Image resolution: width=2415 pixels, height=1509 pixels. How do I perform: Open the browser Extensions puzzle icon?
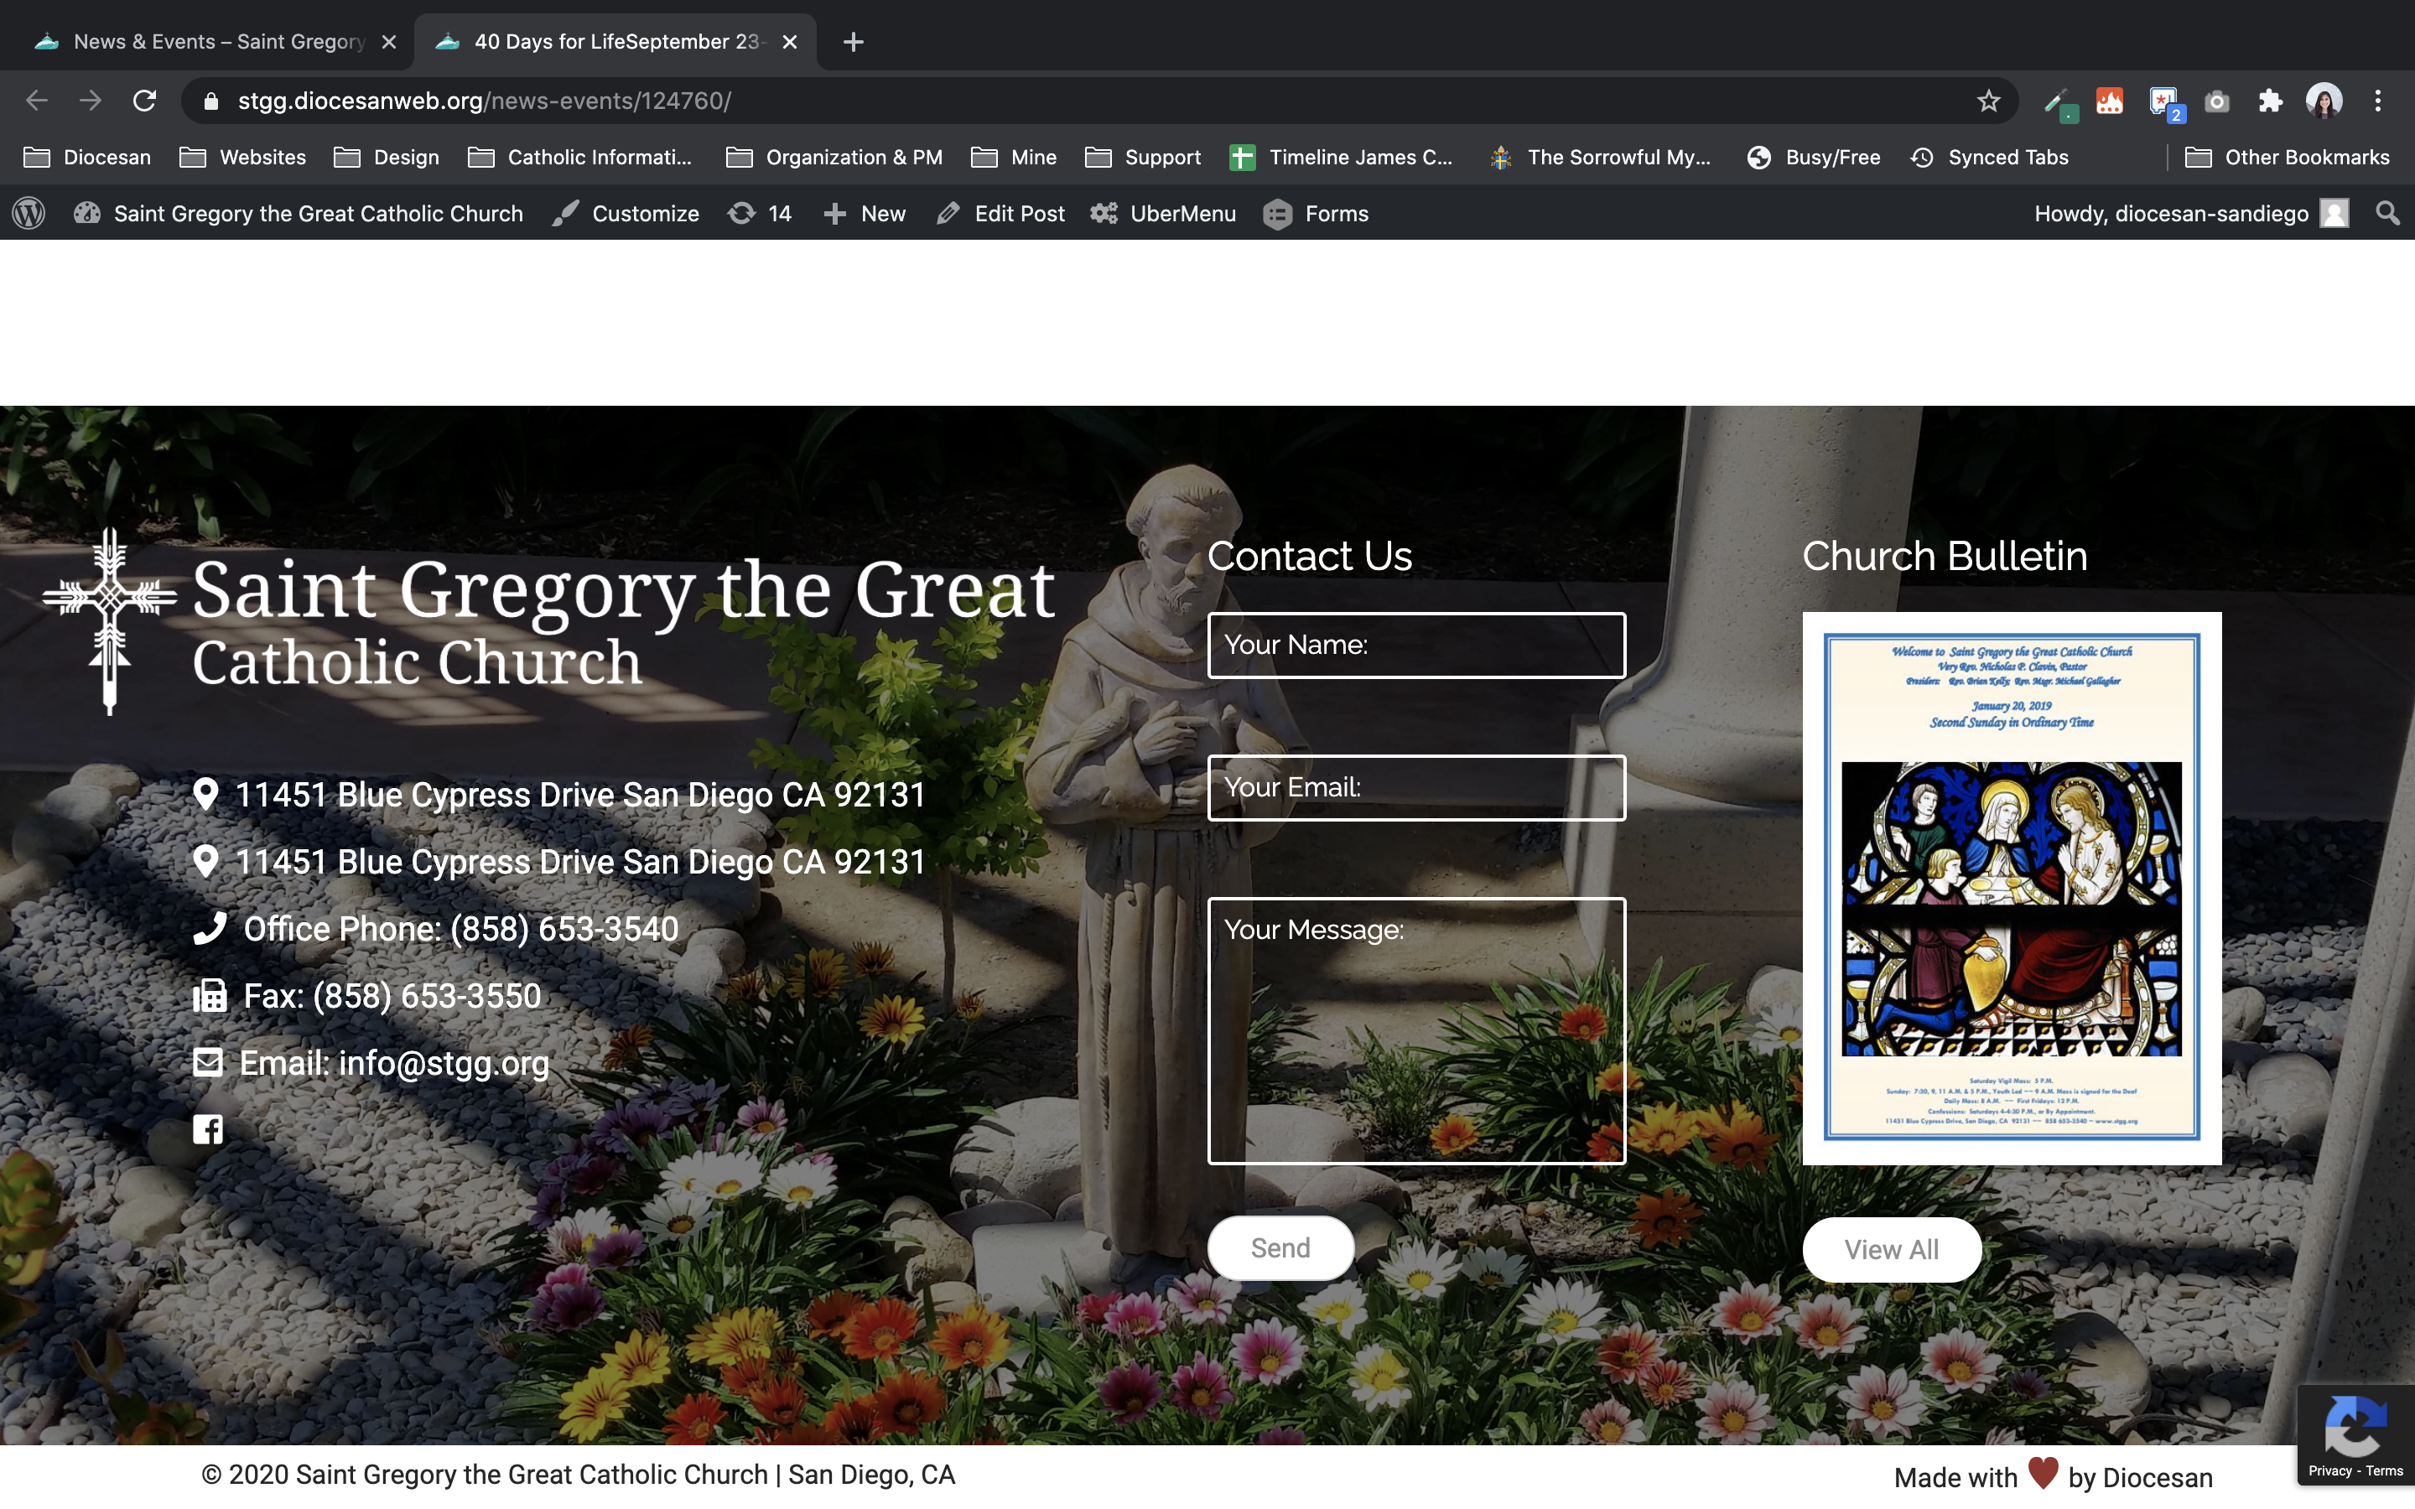2270,101
